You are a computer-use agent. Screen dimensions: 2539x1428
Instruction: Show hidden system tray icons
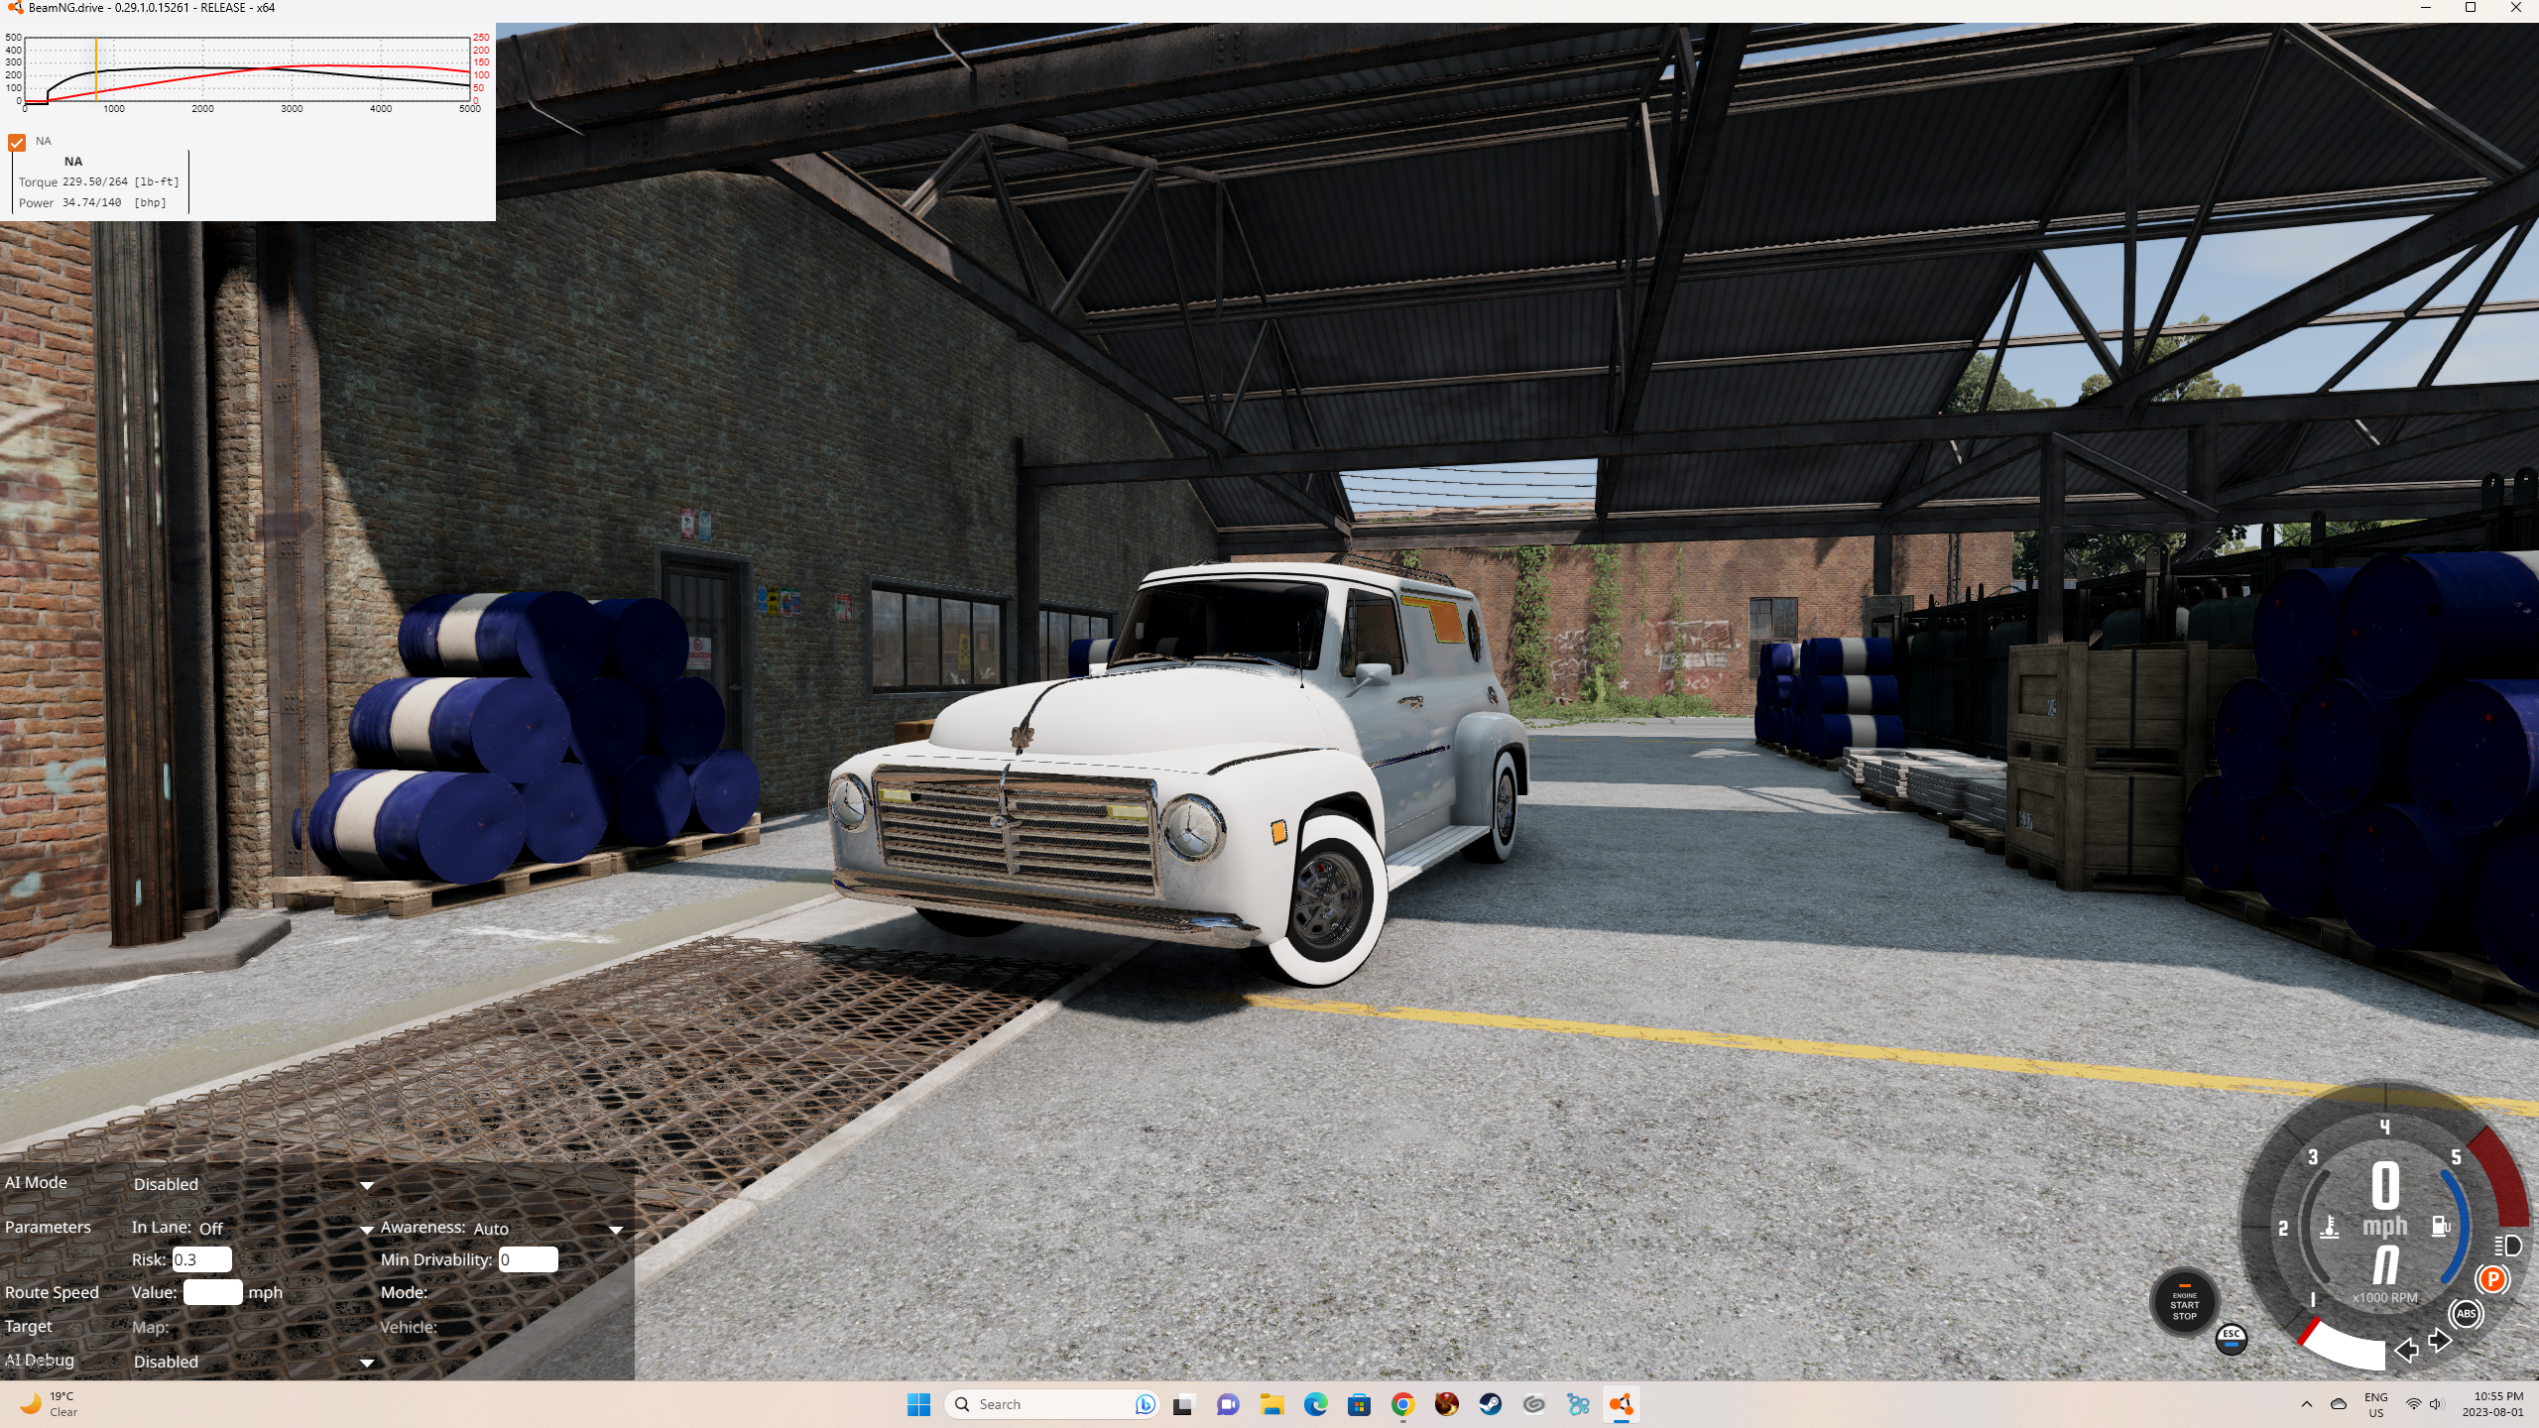pyautogui.click(x=2306, y=1404)
